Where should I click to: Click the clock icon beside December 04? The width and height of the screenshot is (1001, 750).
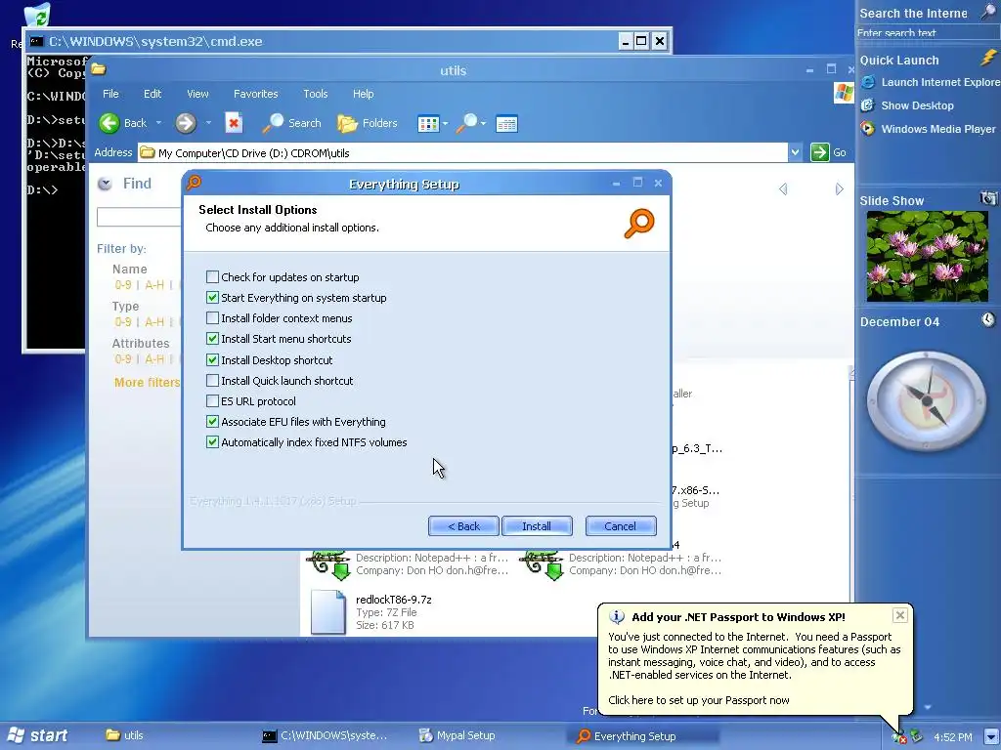988,319
